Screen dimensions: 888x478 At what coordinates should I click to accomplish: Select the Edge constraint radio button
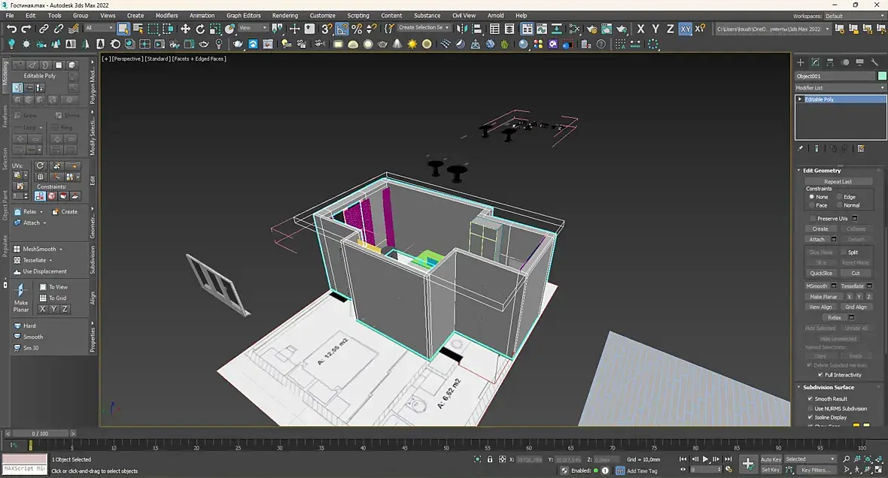[840, 197]
